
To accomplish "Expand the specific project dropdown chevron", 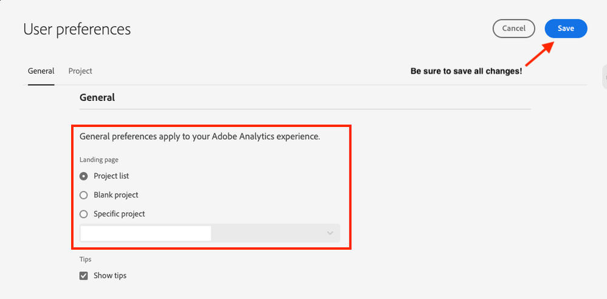I will pos(330,233).
